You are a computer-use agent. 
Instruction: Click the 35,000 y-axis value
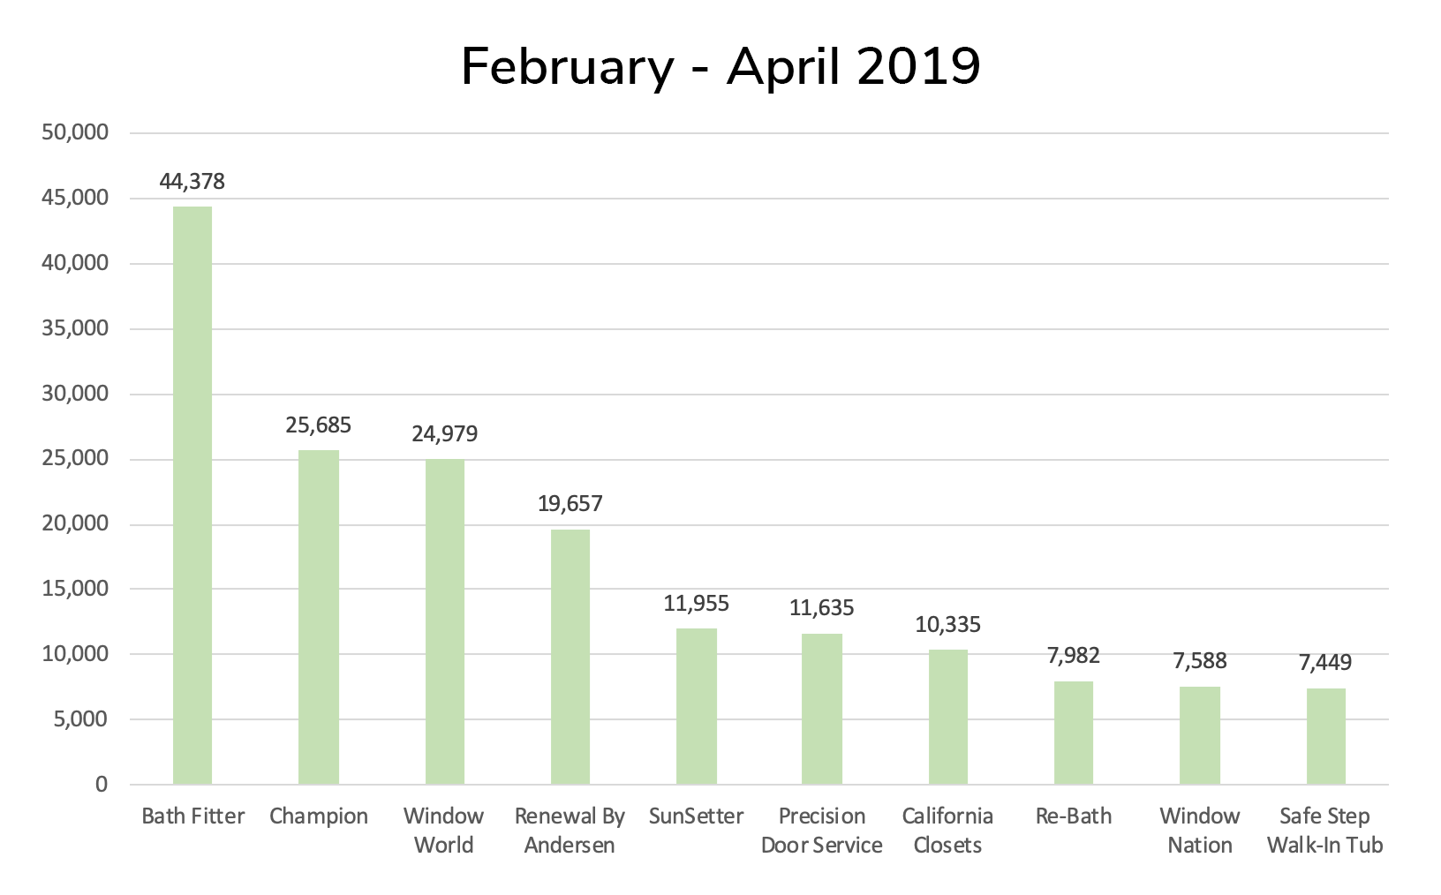75,328
